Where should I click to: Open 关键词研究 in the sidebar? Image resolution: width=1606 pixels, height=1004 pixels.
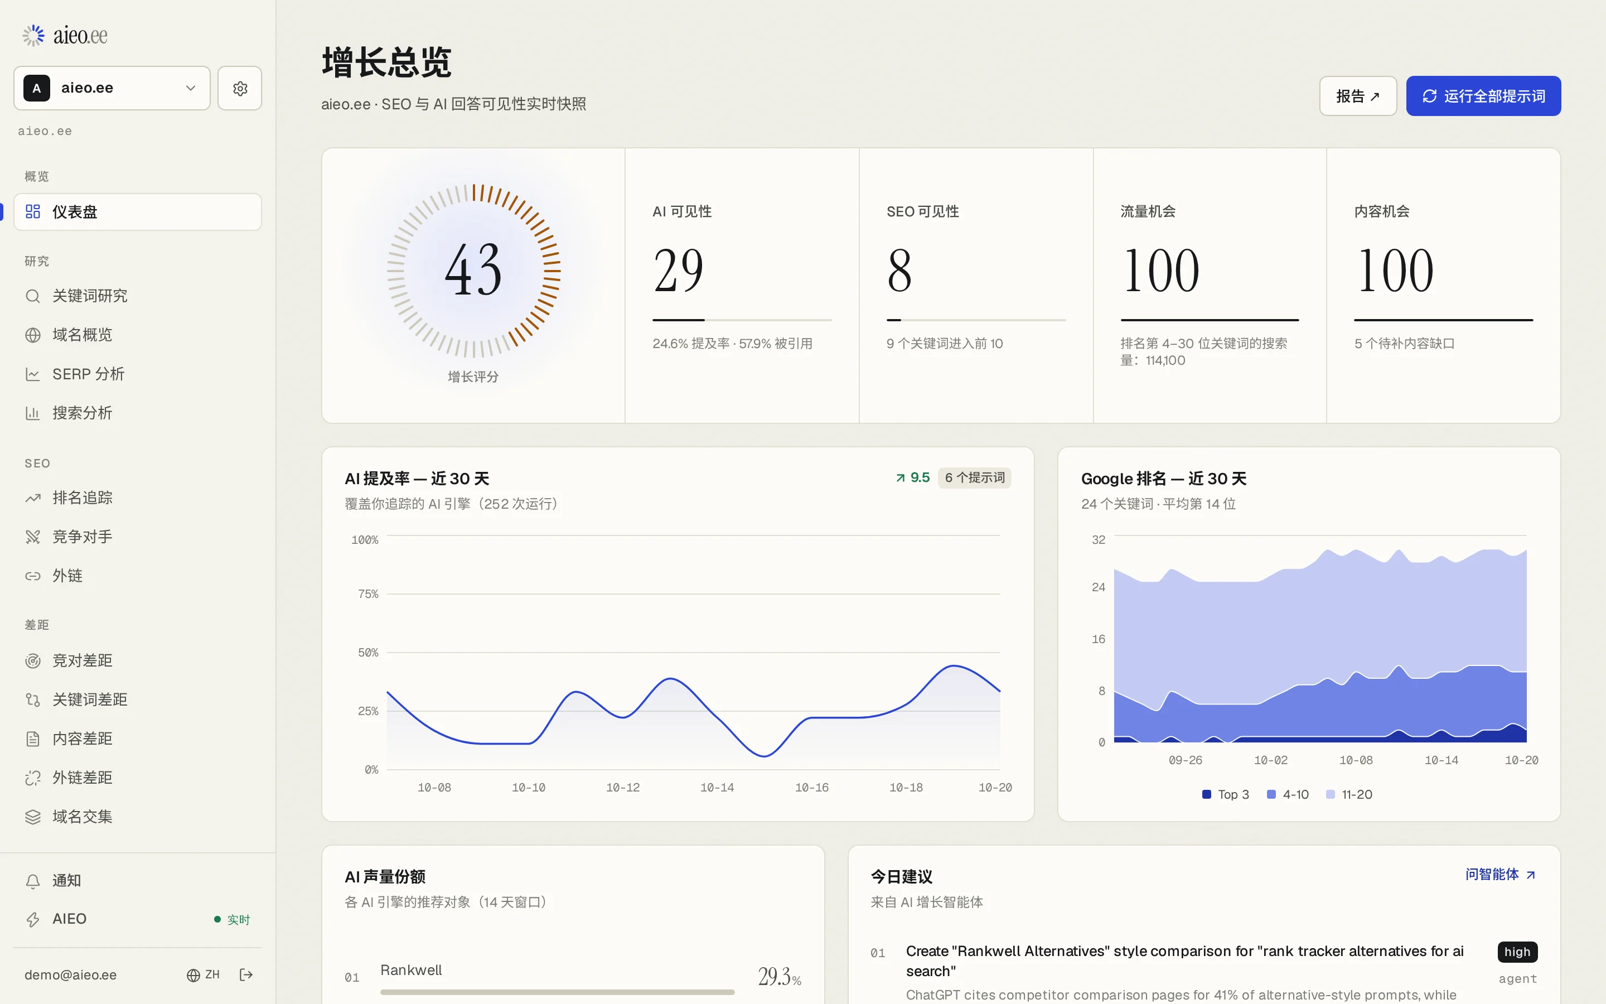(138, 296)
